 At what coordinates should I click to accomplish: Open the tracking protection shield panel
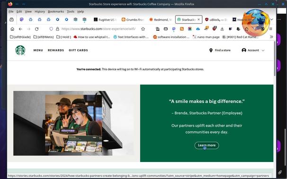point(51,29)
